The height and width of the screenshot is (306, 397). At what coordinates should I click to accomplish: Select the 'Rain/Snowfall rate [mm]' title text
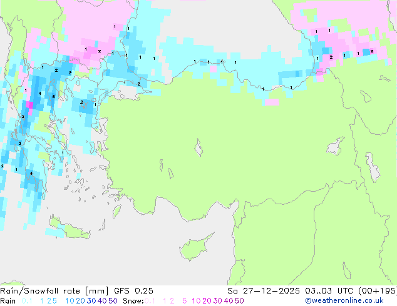(54, 291)
